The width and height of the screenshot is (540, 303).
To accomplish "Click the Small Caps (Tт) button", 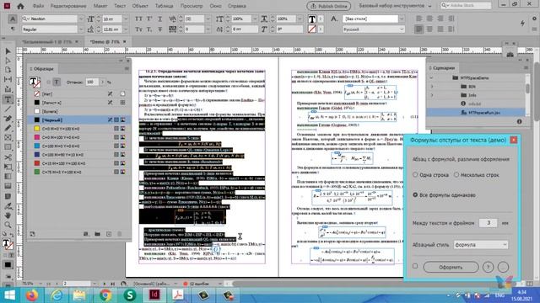I will coord(138,29).
